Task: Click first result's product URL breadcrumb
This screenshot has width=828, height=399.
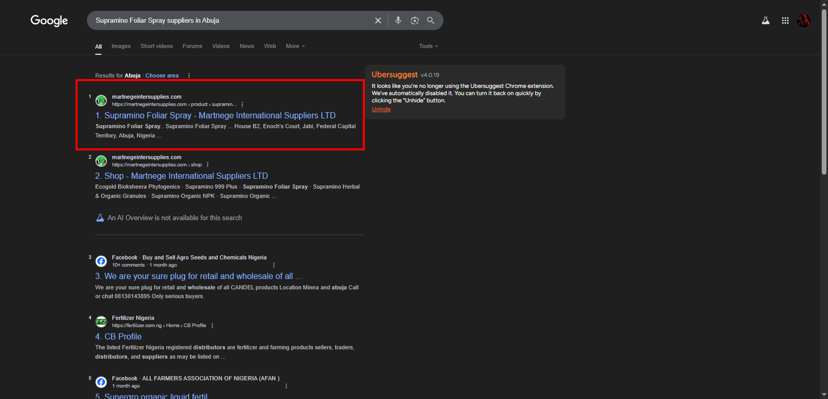Action: [x=174, y=104]
